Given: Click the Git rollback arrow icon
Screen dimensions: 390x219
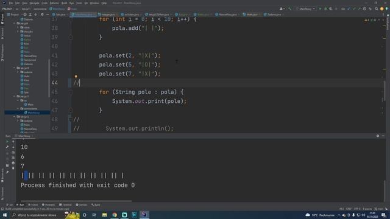Looking at the screenshot, I should pyautogui.click(x=370, y=9).
